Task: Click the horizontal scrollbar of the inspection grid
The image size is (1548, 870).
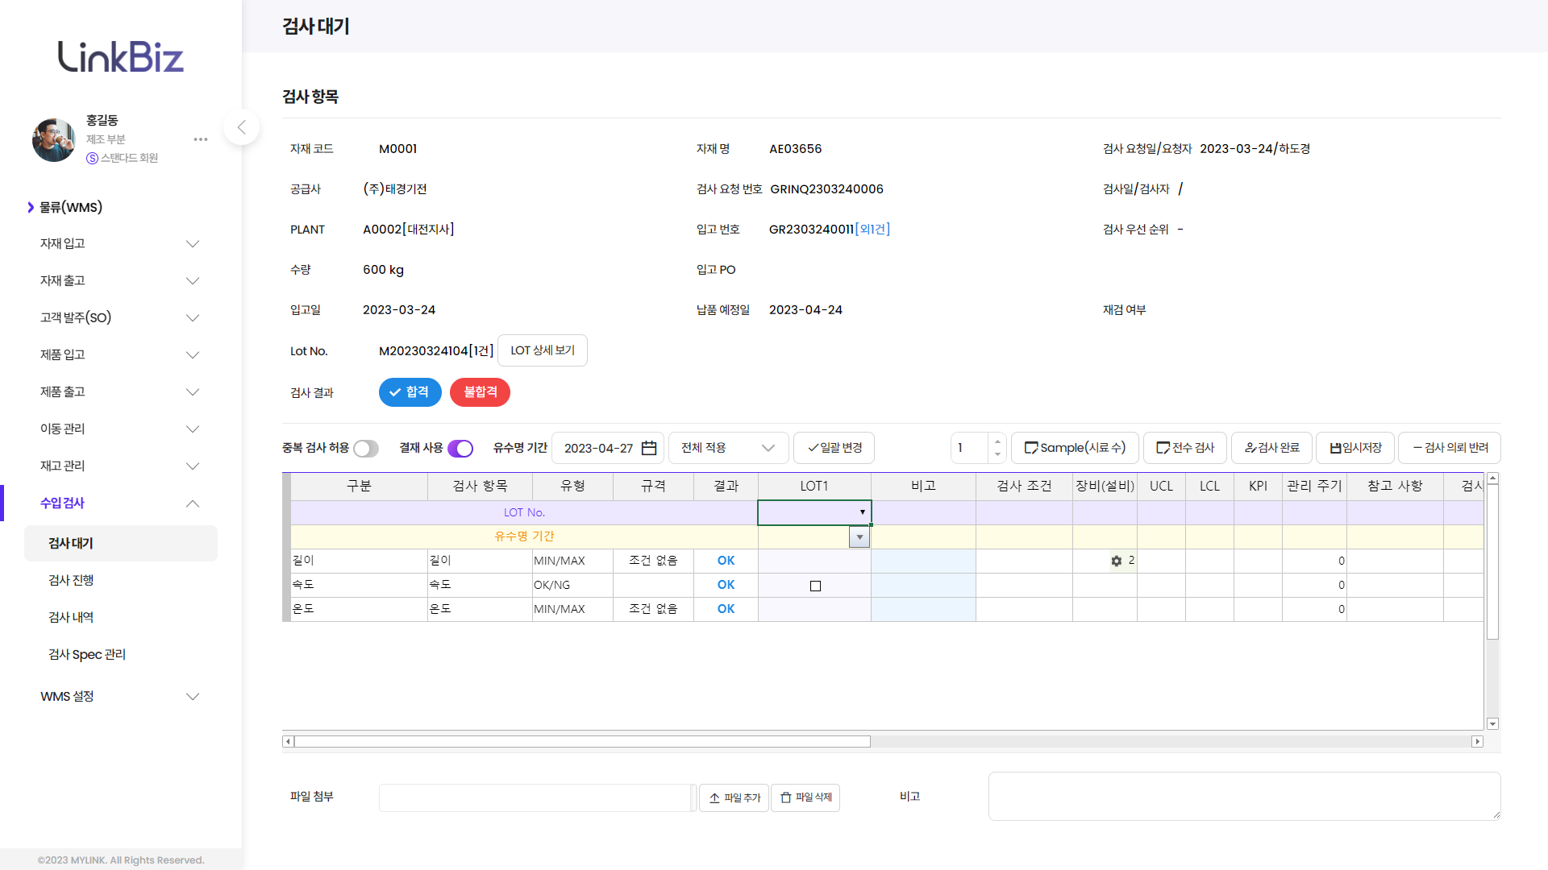Action: pos(582,741)
